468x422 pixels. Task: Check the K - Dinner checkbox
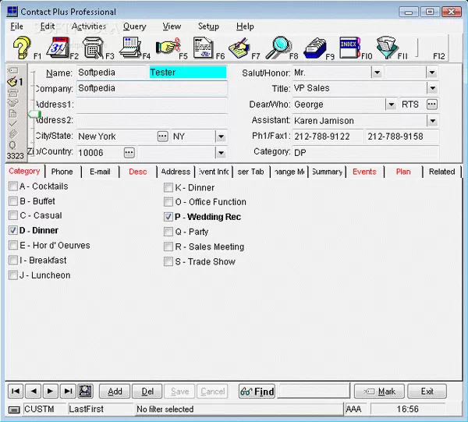click(168, 187)
